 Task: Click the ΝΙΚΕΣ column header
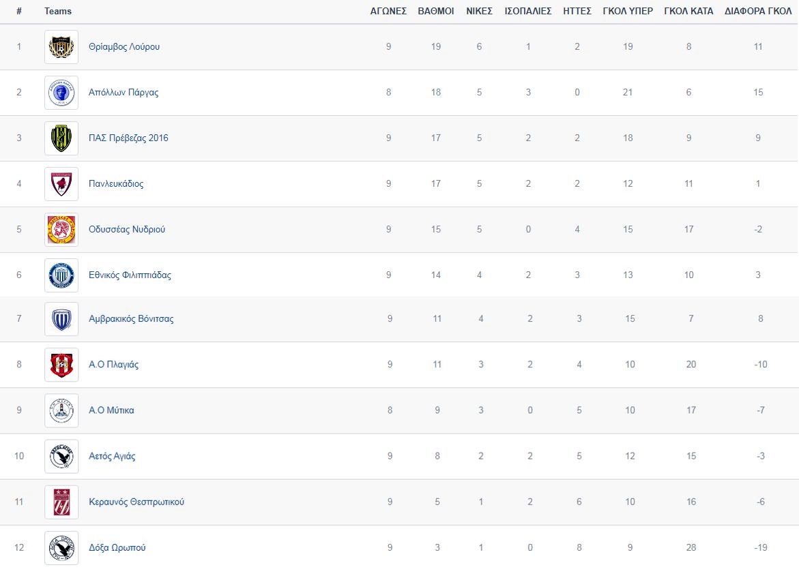tap(479, 11)
